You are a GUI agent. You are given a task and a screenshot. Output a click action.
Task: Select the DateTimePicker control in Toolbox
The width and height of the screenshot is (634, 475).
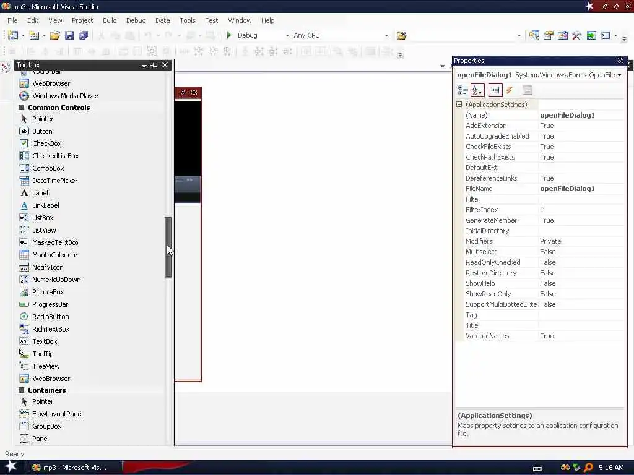tap(48, 181)
